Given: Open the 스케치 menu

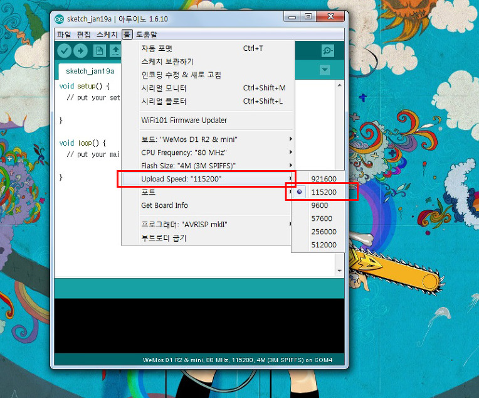Looking at the screenshot, I should pyautogui.click(x=107, y=35).
